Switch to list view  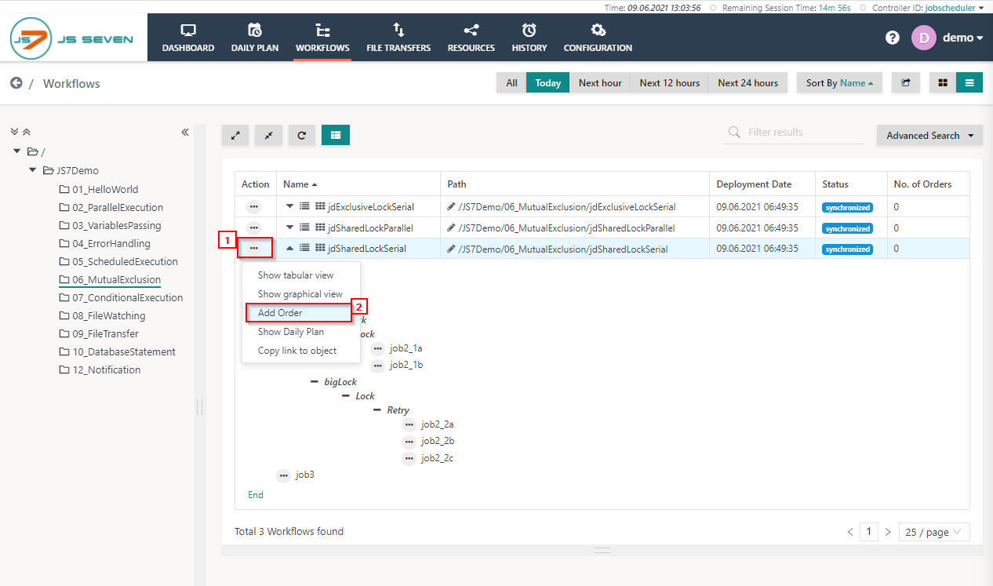pyautogui.click(x=969, y=83)
